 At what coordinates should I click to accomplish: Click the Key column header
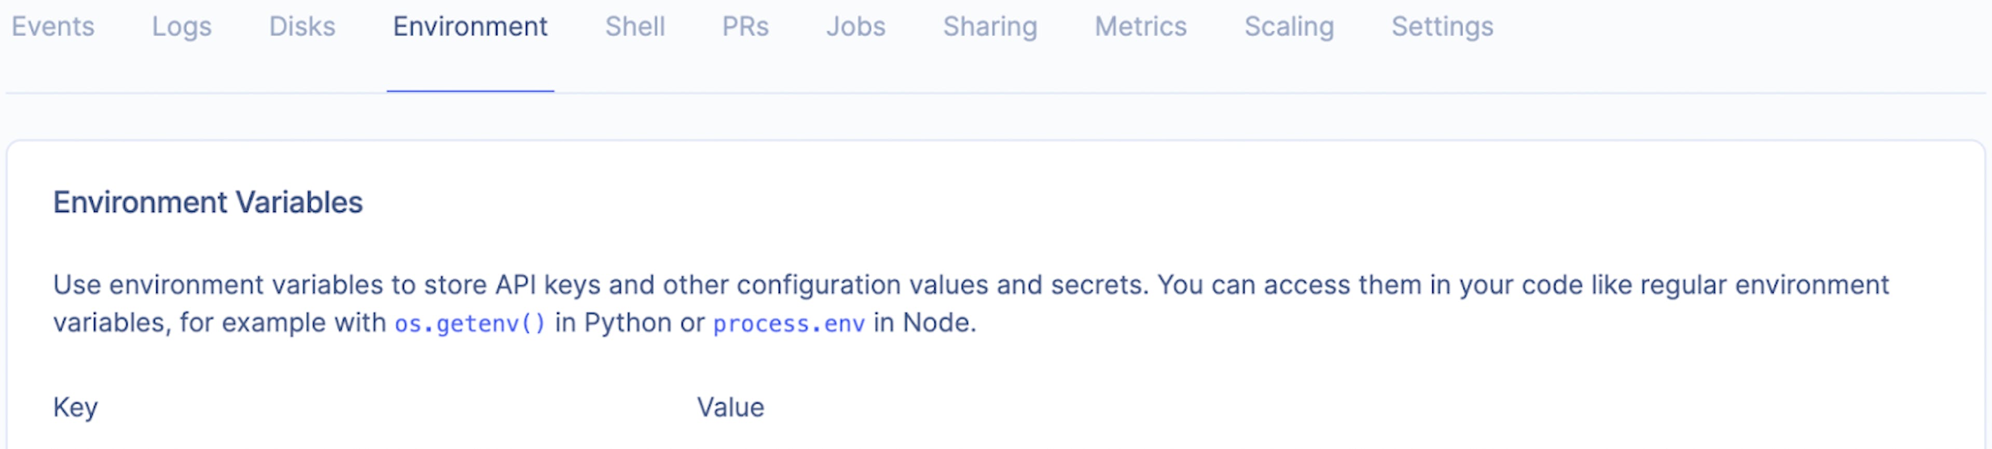[75, 408]
